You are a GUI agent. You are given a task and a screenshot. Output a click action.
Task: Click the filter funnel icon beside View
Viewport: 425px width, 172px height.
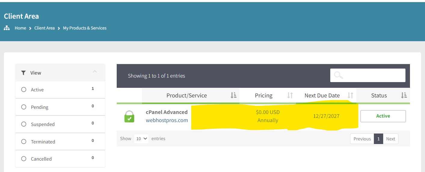[x=23, y=73]
